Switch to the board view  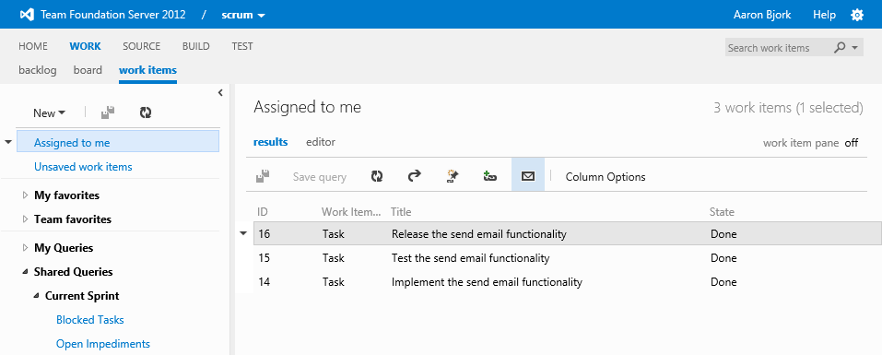(x=88, y=70)
